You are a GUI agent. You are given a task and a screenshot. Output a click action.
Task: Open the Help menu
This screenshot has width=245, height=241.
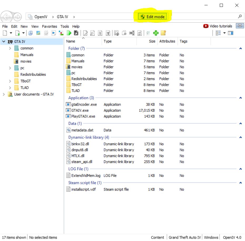(x=76, y=26)
